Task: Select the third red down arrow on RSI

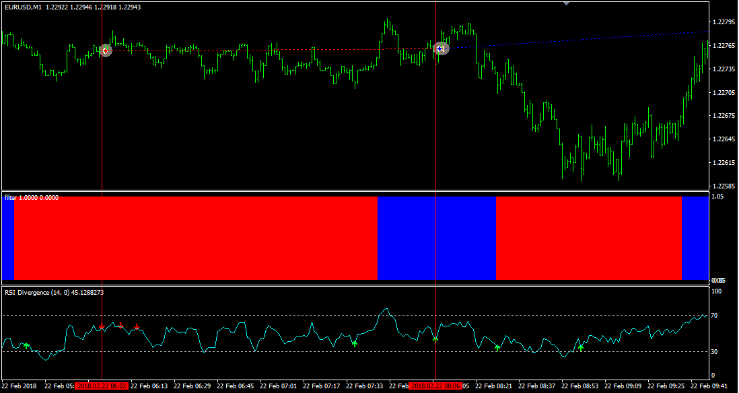Action: click(x=137, y=327)
